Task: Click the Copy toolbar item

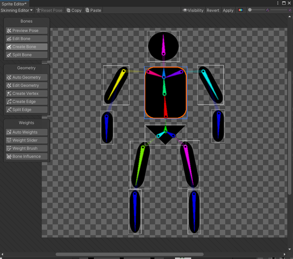Action: click(x=74, y=10)
